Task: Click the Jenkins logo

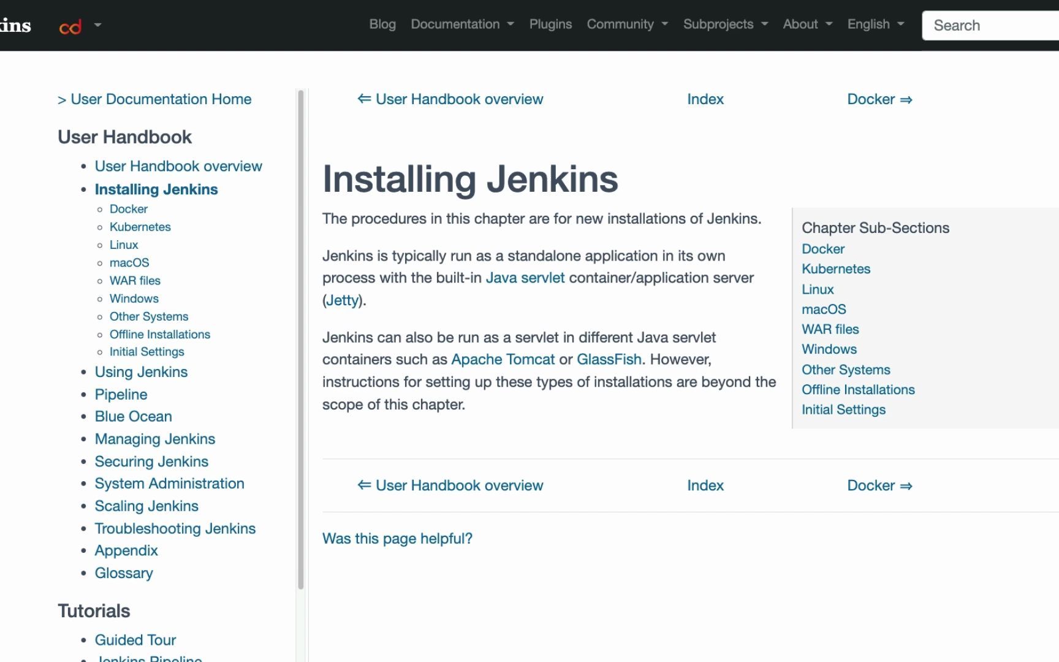Action: pyautogui.click(x=15, y=25)
